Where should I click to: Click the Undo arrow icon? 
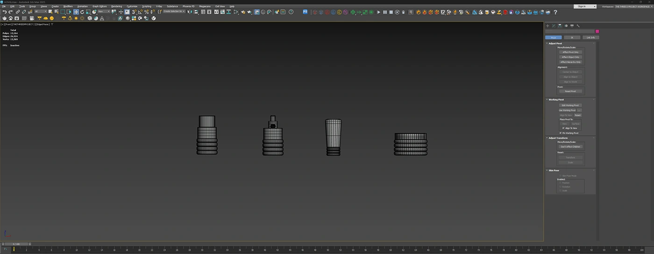click(x=5, y=12)
